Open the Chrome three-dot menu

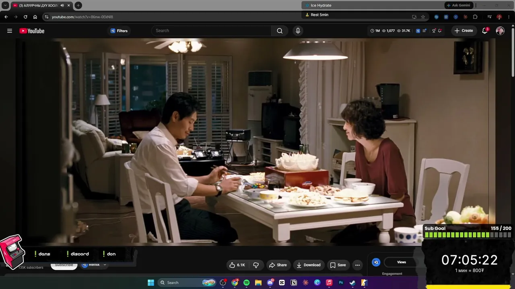coord(509,17)
